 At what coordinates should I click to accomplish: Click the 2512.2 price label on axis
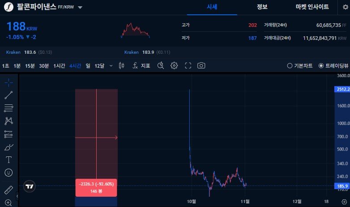pyautogui.click(x=341, y=90)
